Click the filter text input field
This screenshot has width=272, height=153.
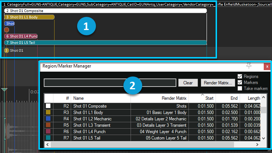[x=110, y=83]
